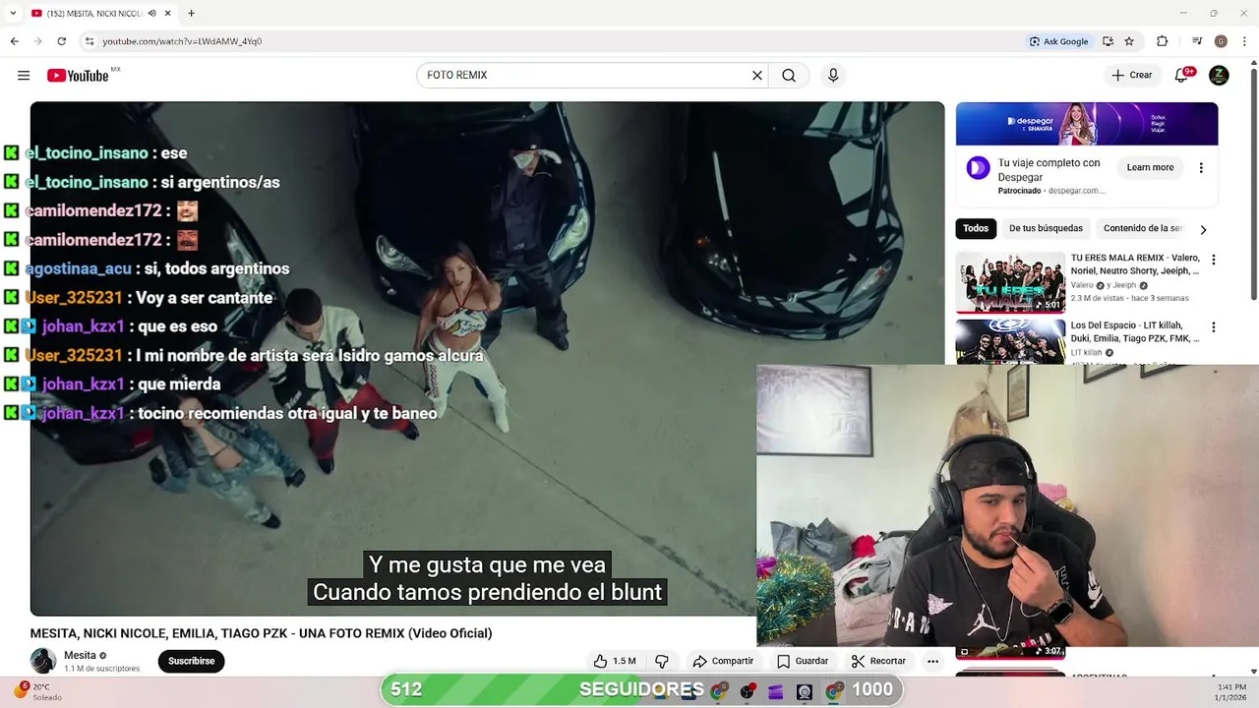1259x708 pixels.
Task: Go forward in browser history
Action: point(37,41)
